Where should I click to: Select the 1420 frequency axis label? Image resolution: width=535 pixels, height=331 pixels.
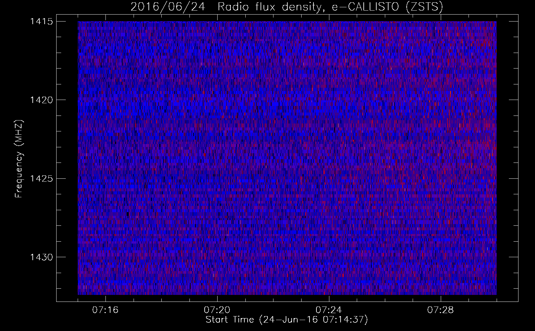pos(42,100)
